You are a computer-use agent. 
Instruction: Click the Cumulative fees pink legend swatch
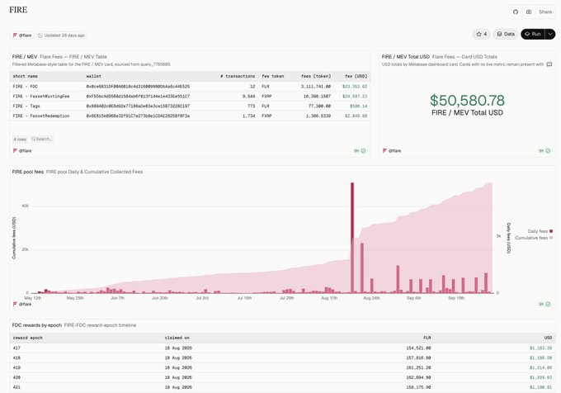[551, 238]
